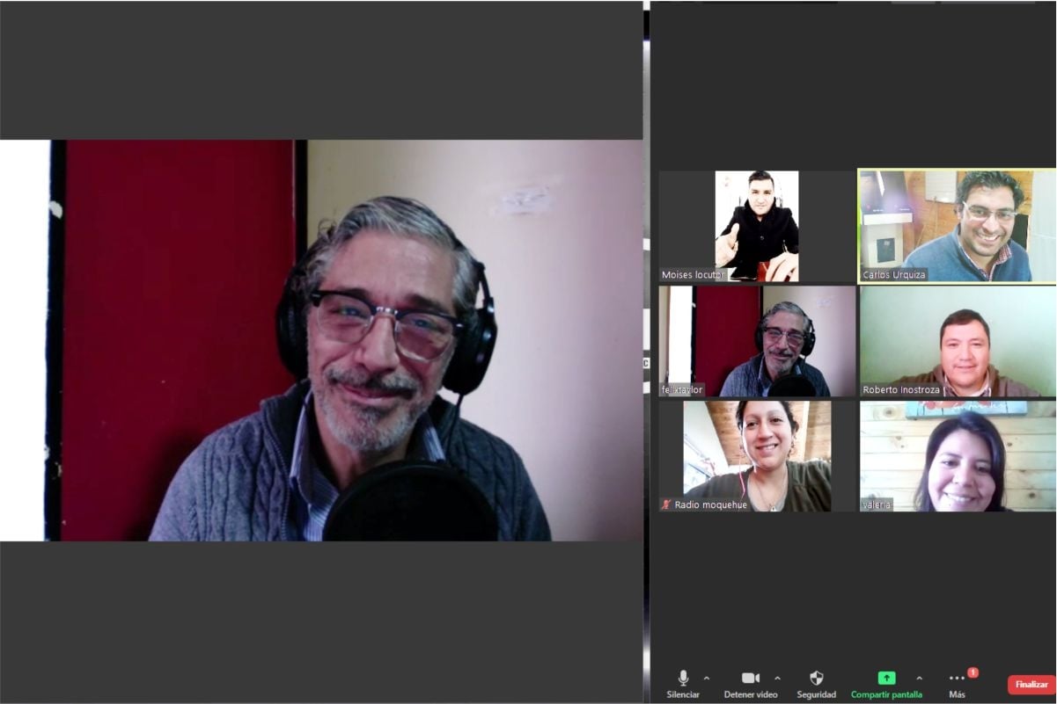
Task: Click the red Finalizar button
Action: point(1031,685)
